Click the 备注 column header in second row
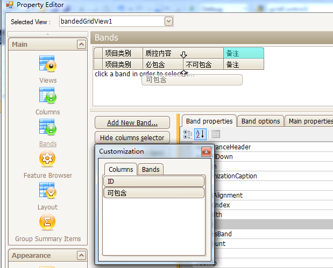The width and height of the screenshot is (333, 268). tap(244, 64)
